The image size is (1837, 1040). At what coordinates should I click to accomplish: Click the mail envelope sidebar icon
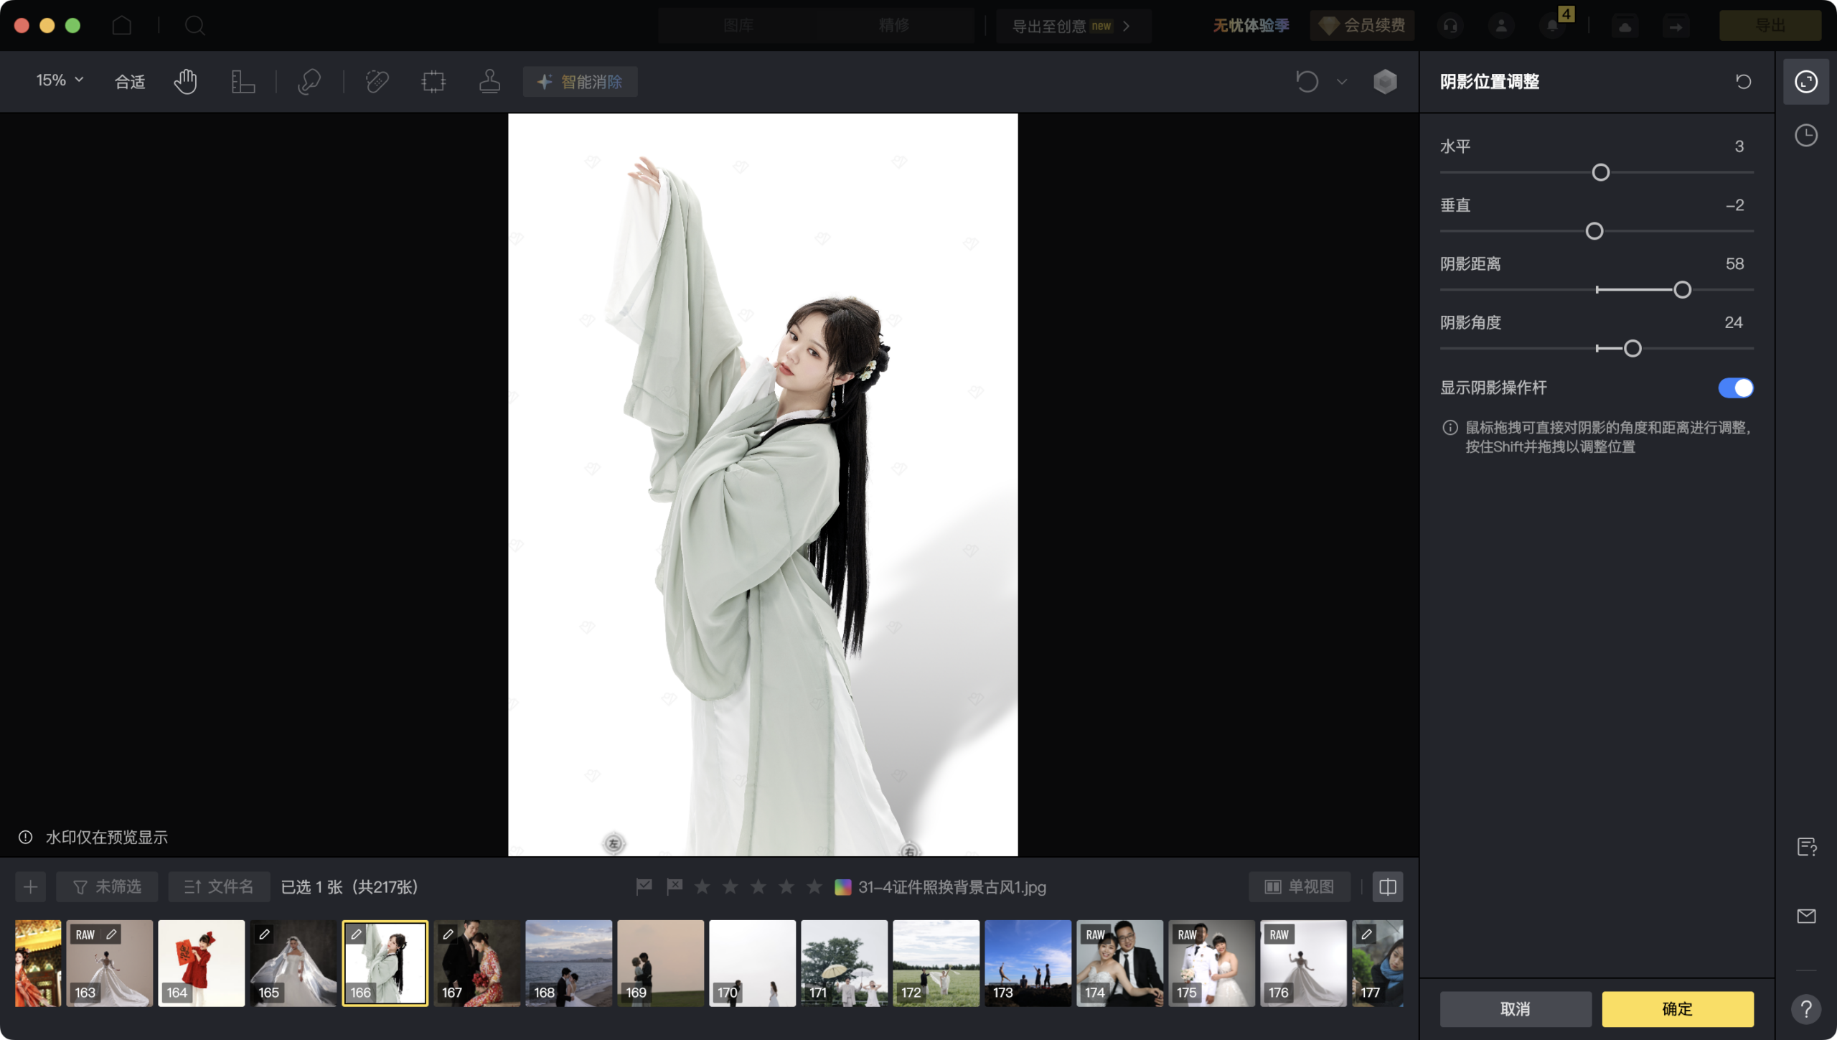1805,916
